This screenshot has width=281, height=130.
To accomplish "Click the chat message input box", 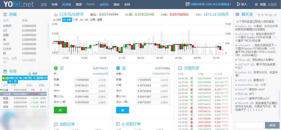I will click(250, 125).
